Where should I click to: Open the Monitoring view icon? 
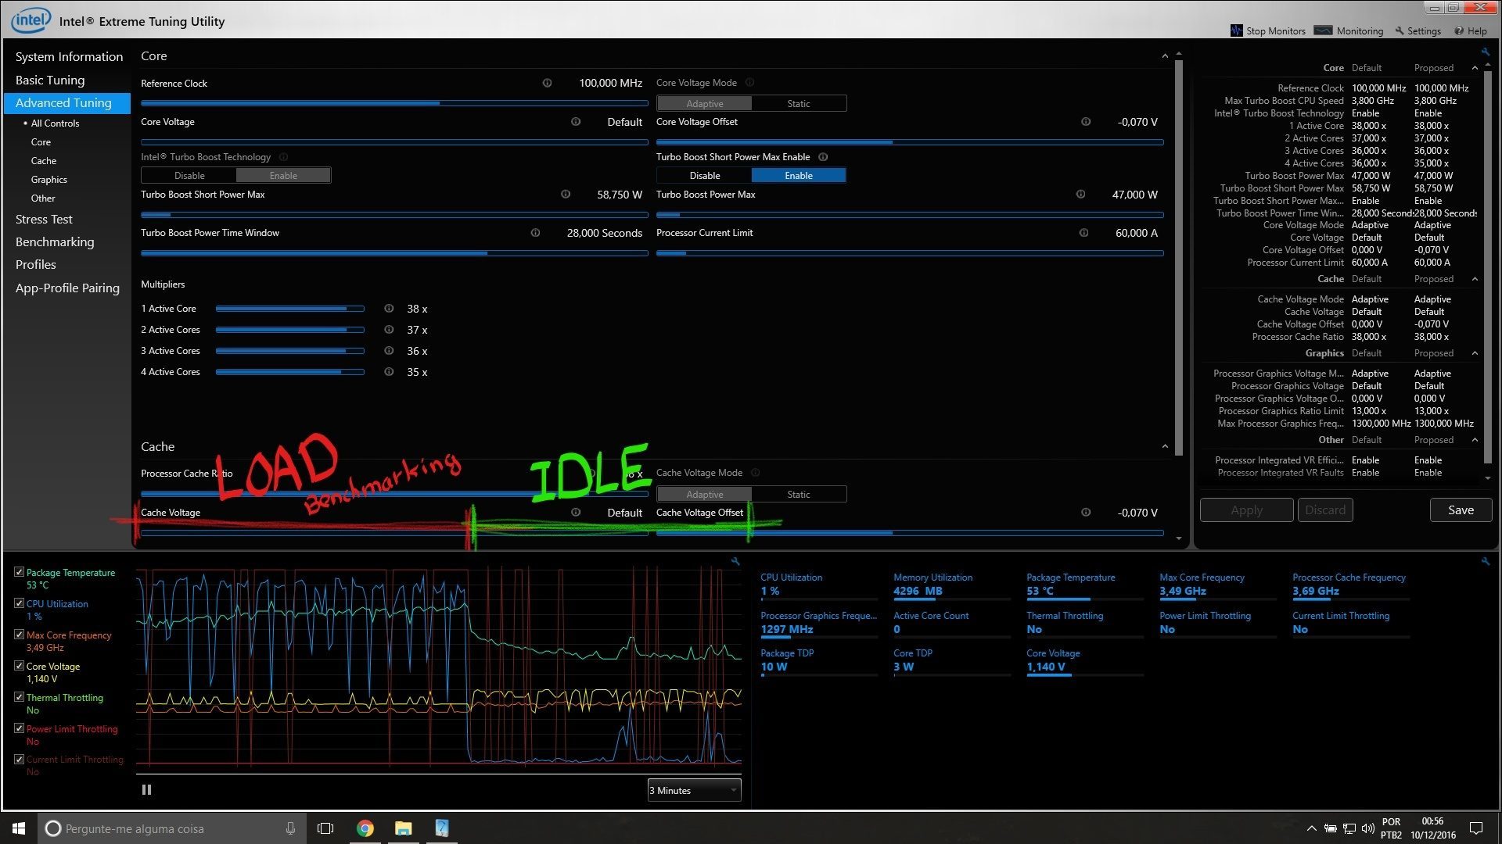point(1323,30)
